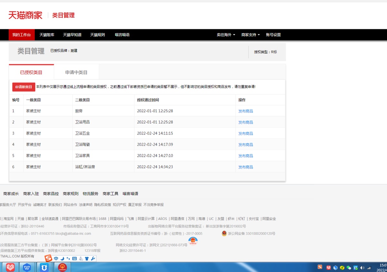The width and height of the screenshot is (387, 272).
Task: Open the soft keyboard from Sogou toolbar
Action: coord(74,258)
